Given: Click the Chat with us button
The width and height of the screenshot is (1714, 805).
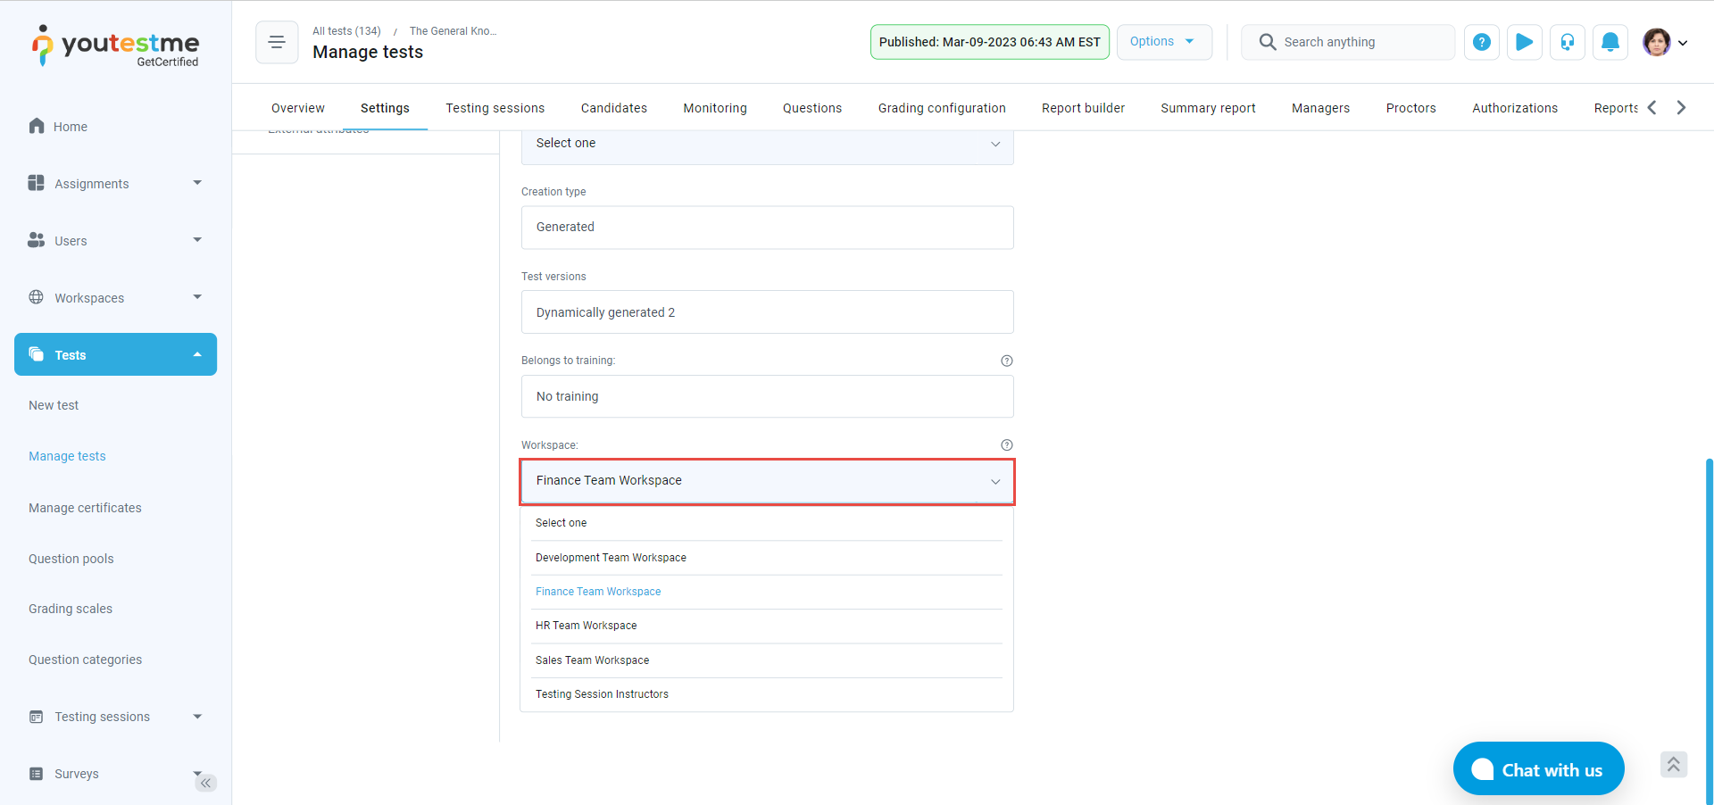Looking at the screenshot, I should click(x=1537, y=769).
